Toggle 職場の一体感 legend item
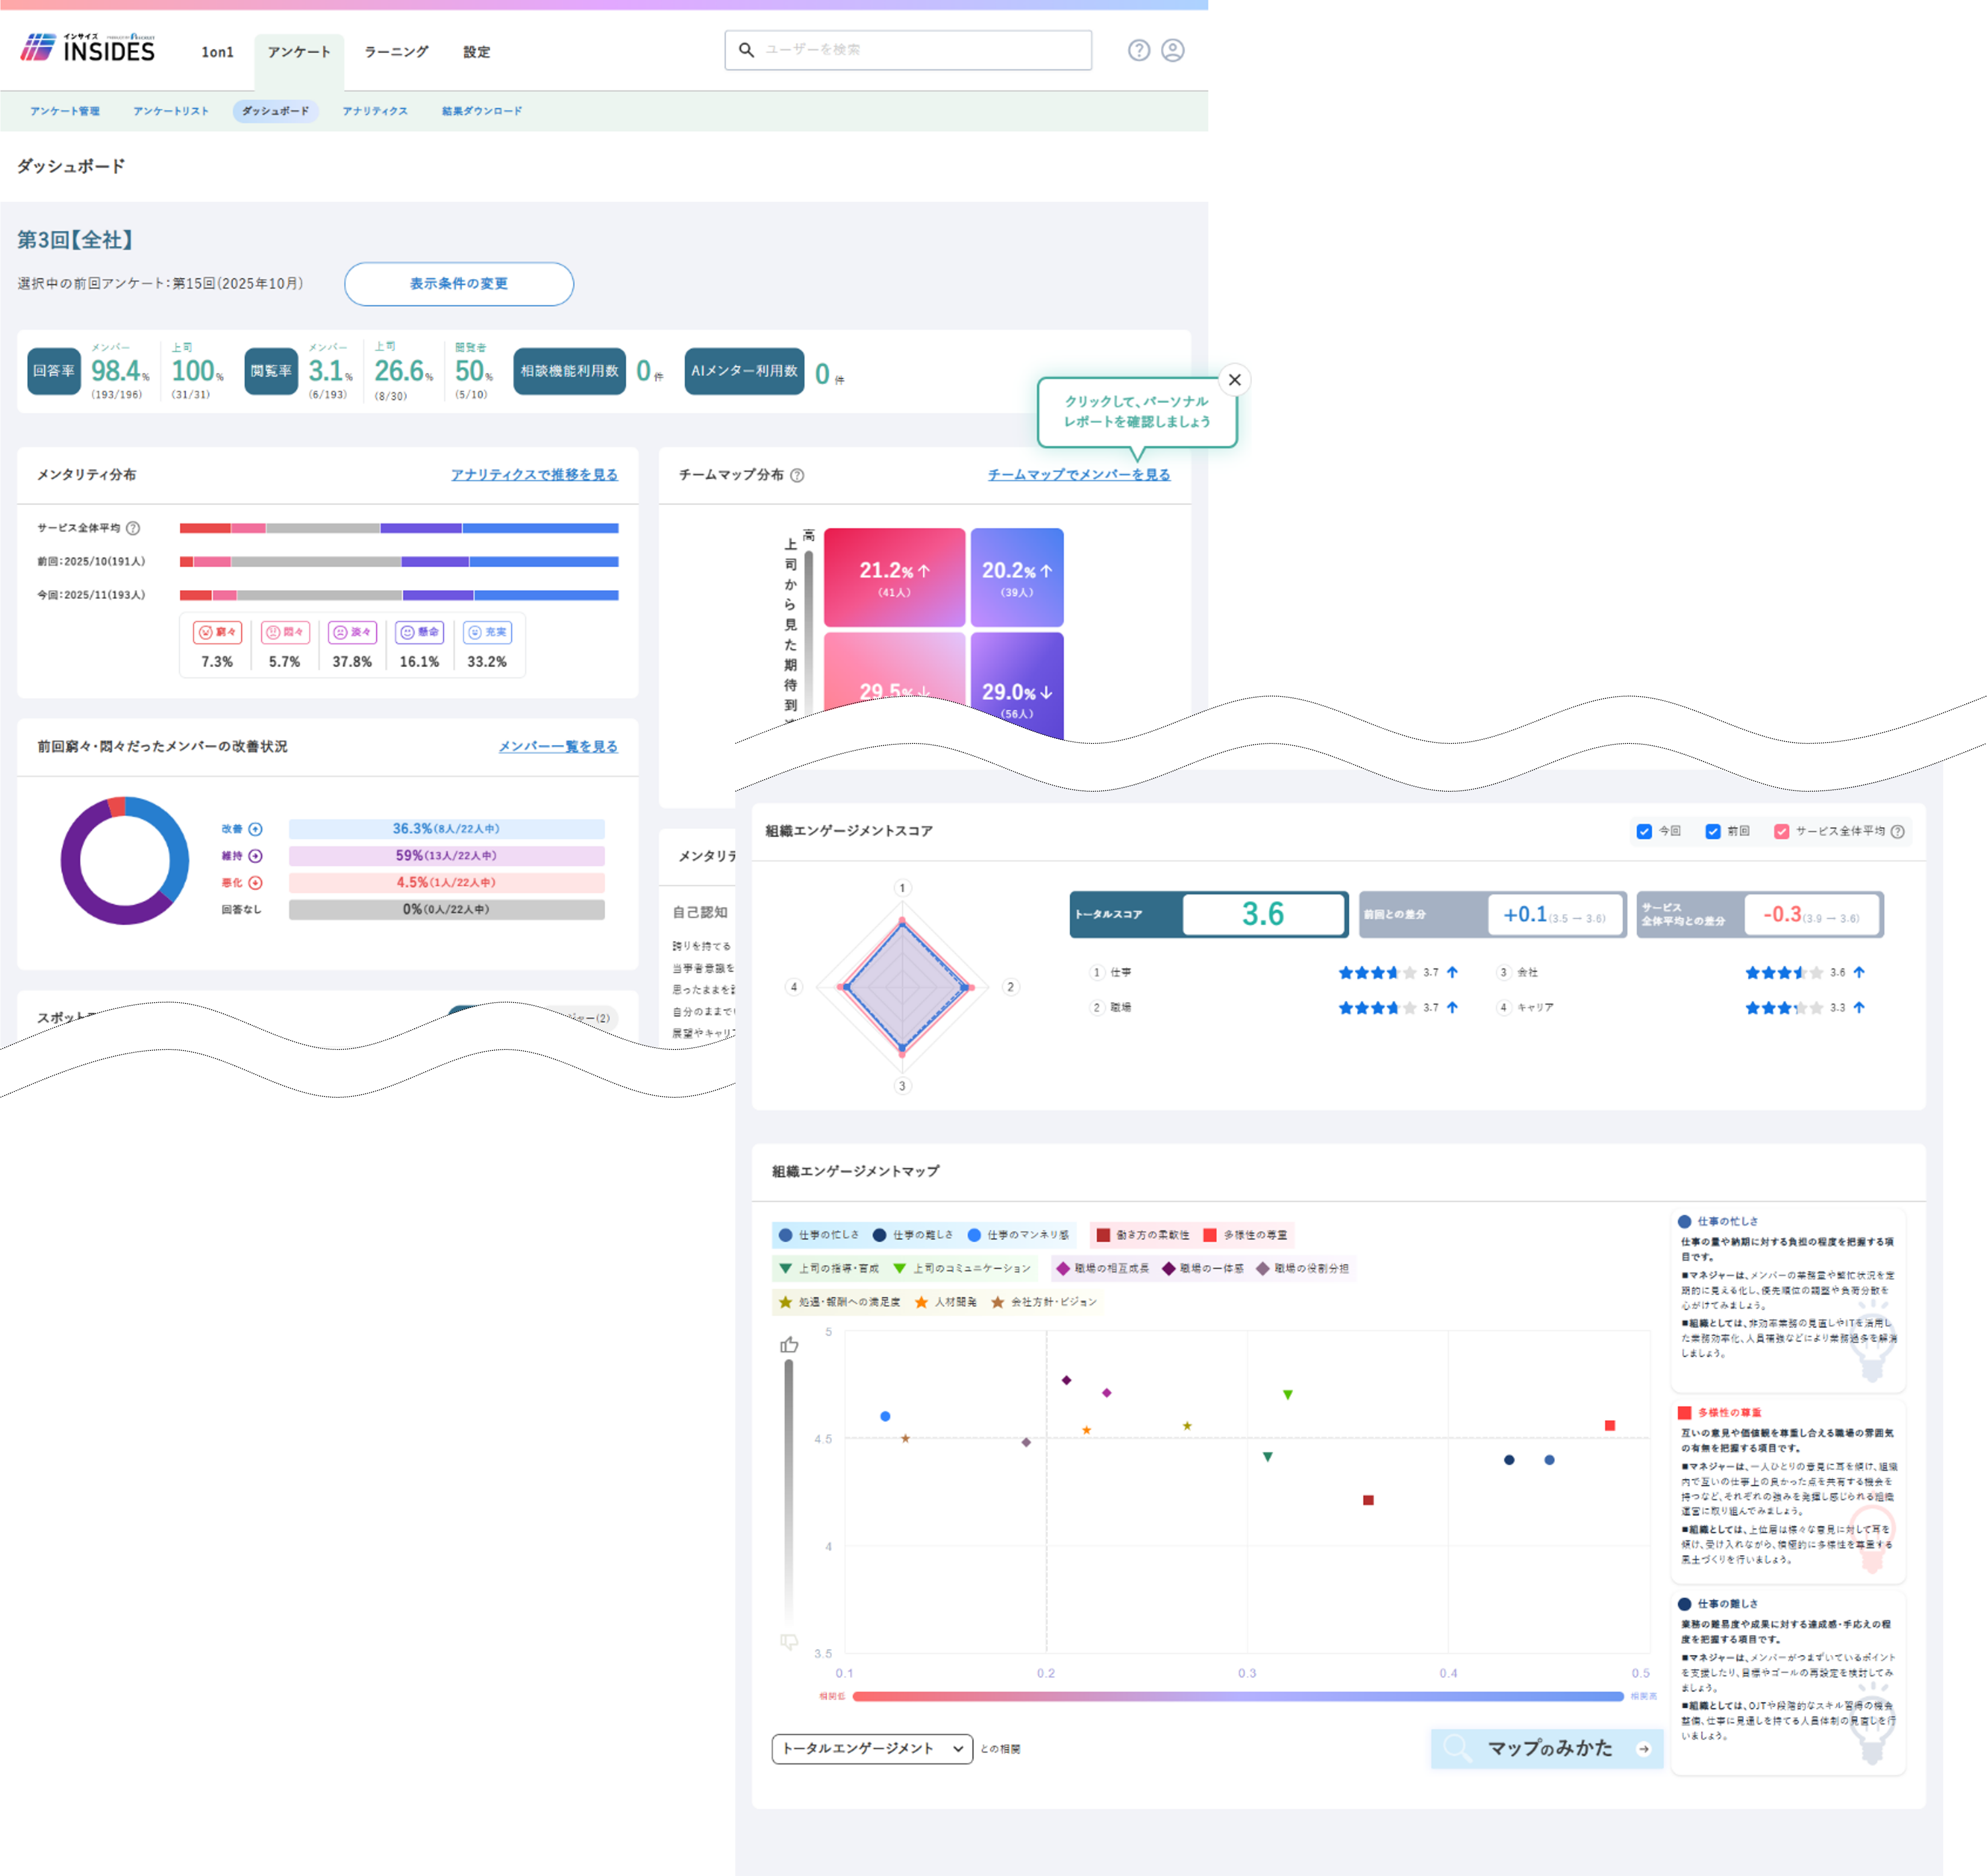The height and width of the screenshot is (1876, 1987). click(x=1203, y=1269)
